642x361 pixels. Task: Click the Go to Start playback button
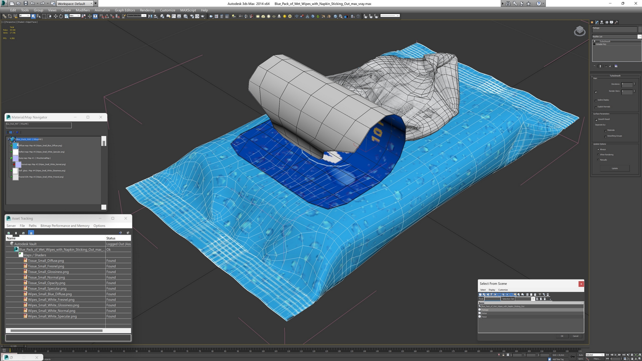click(608, 355)
